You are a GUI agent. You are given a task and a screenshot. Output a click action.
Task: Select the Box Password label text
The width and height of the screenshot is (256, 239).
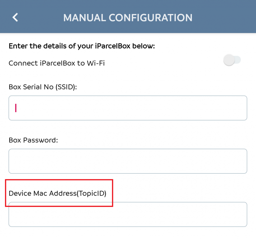point(33,140)
